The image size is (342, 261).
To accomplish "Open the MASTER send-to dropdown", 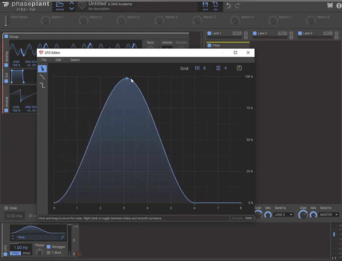I will (x=329, y=215).
